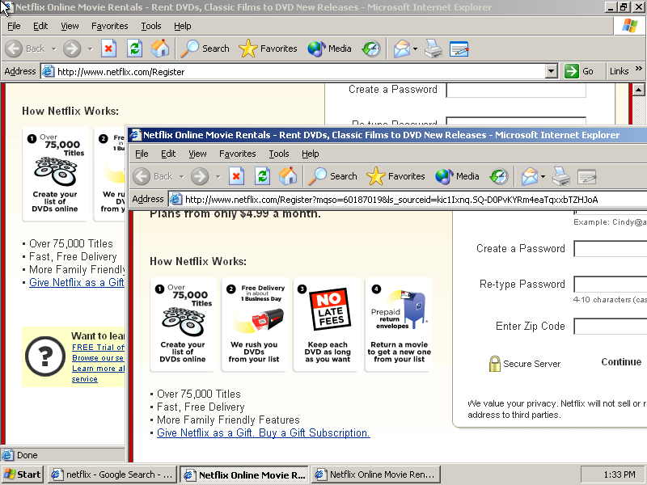
Task: Open File menu in rear window
Action: [x=14, y=26]
